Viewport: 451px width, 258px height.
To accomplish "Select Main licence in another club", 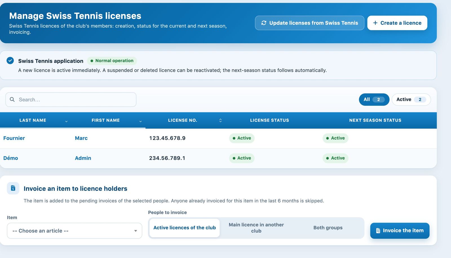I will point(256,228).
